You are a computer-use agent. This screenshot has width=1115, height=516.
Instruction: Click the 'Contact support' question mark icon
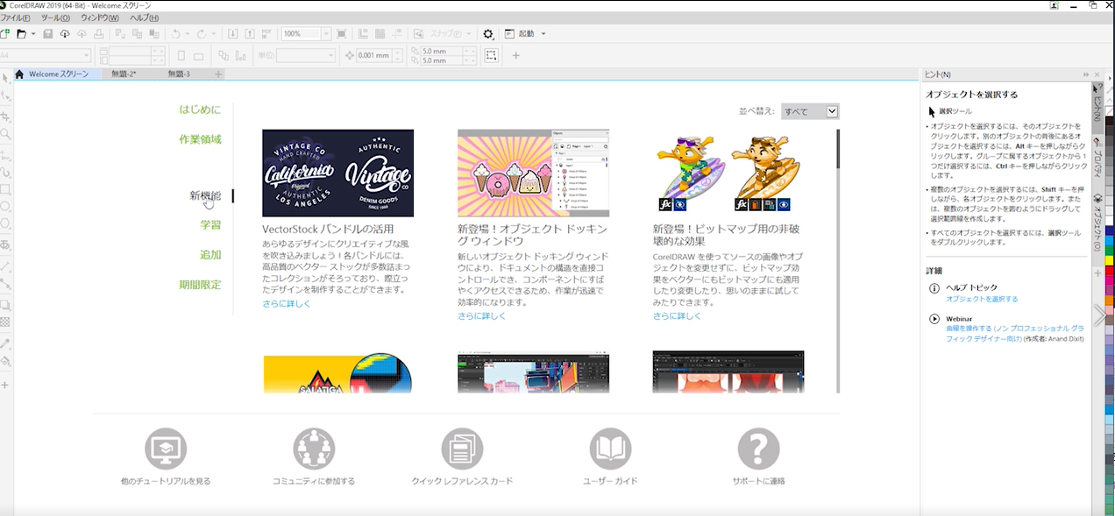click(x=758, y=449)
